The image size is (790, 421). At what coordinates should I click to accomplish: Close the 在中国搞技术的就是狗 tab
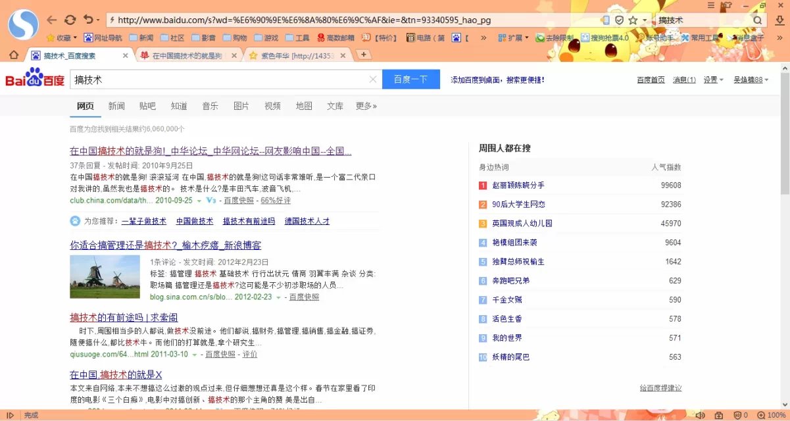pyautogui.click(x=235, y=56)
